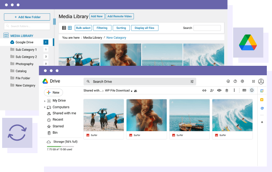The image size is (272, 172).
Task: Toggle the View details info icon
Action: tap(252, 90)
